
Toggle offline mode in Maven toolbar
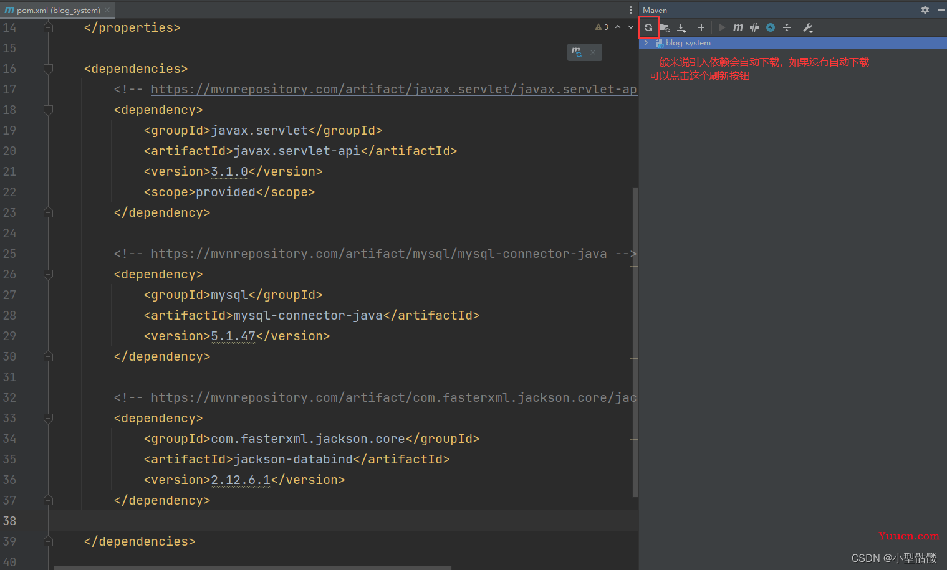pyautogui.click(x=754, y=27)
